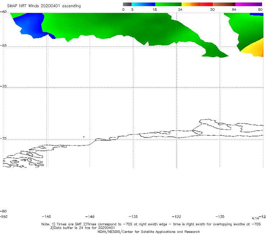Image resolution: width=266 pixels, height=234 pixels.
Task: Click the longitude label '-135'
Action: 133,217
